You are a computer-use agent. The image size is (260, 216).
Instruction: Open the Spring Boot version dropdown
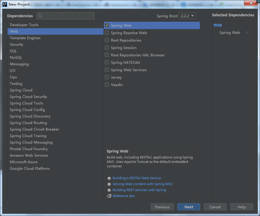pyautogui.click(x=188, y=16)
